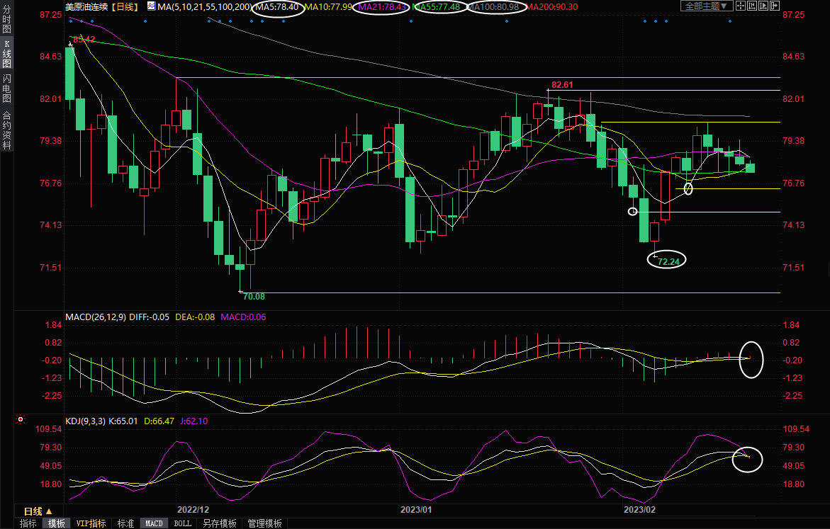Switch to 闪电图 view in sidebar
830x529 pixels.
click(7, 88)
